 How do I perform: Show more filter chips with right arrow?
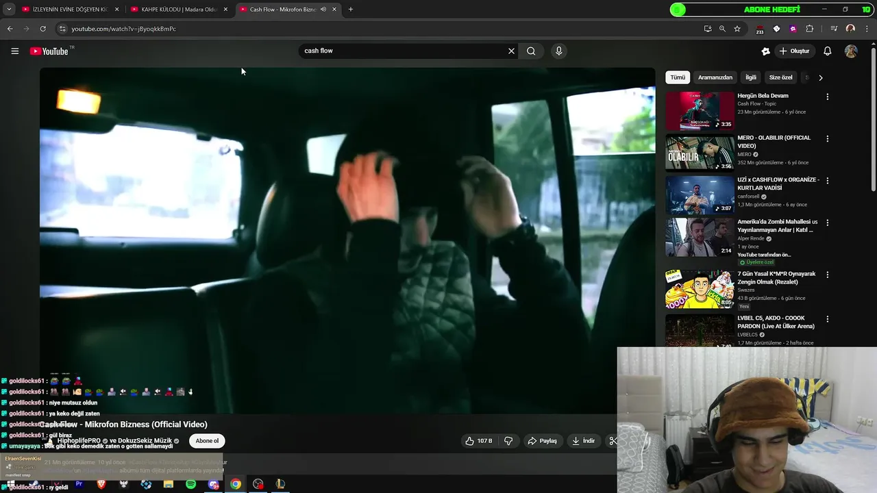click(x=821, y=77)
